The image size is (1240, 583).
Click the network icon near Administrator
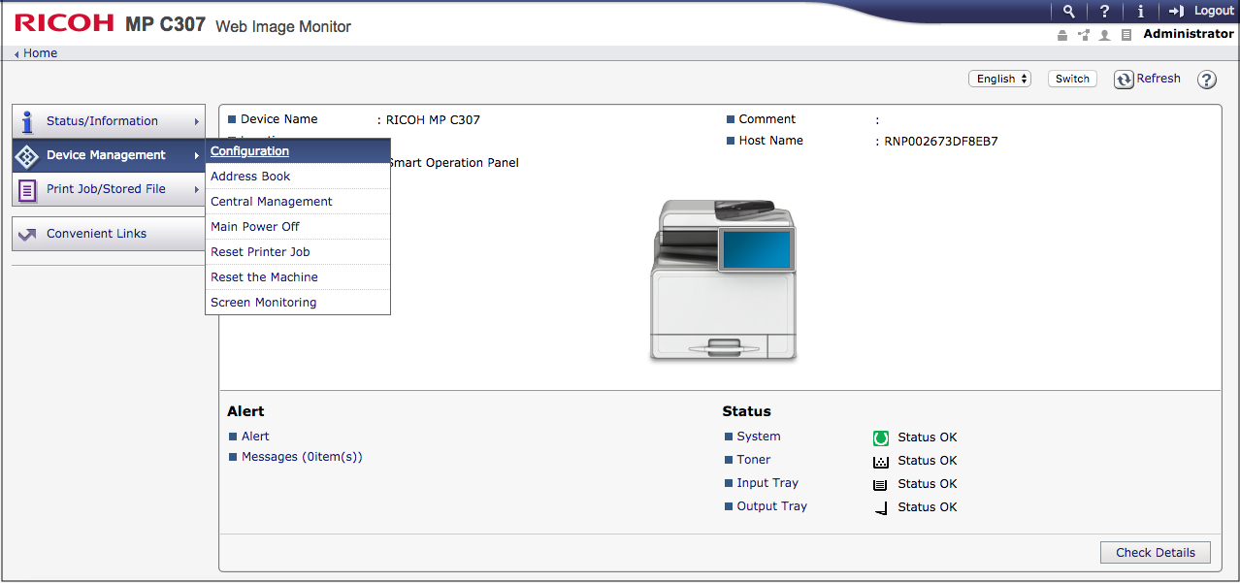pos(1084,35)
